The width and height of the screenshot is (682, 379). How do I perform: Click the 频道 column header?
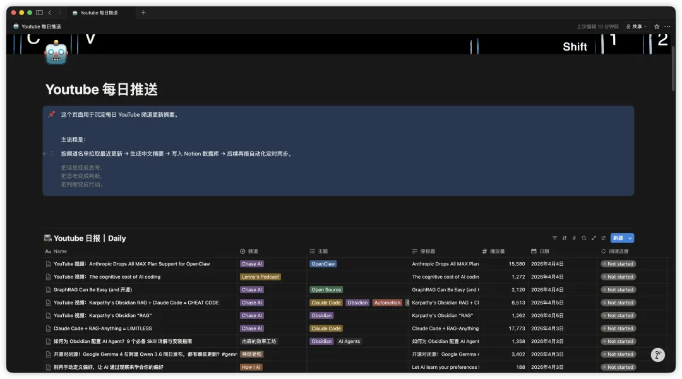click(249, 251)
